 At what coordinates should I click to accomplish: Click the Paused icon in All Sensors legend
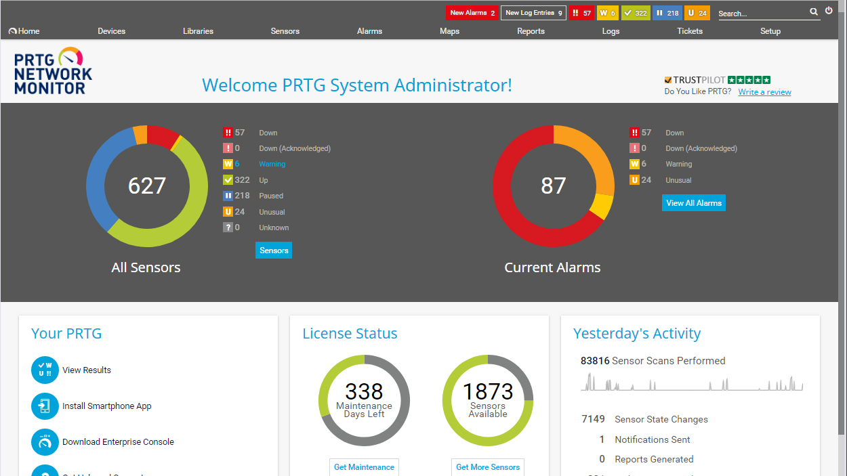click(x=228, y=196)
